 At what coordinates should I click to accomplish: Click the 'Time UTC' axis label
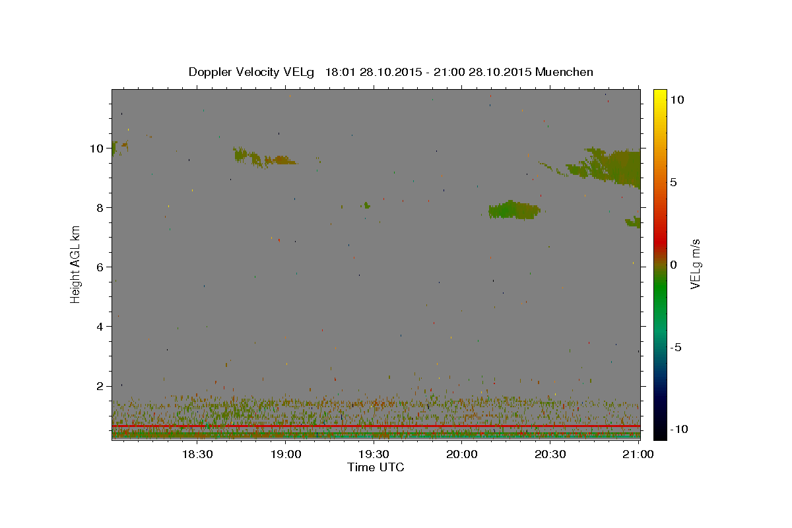coord(376,467)
